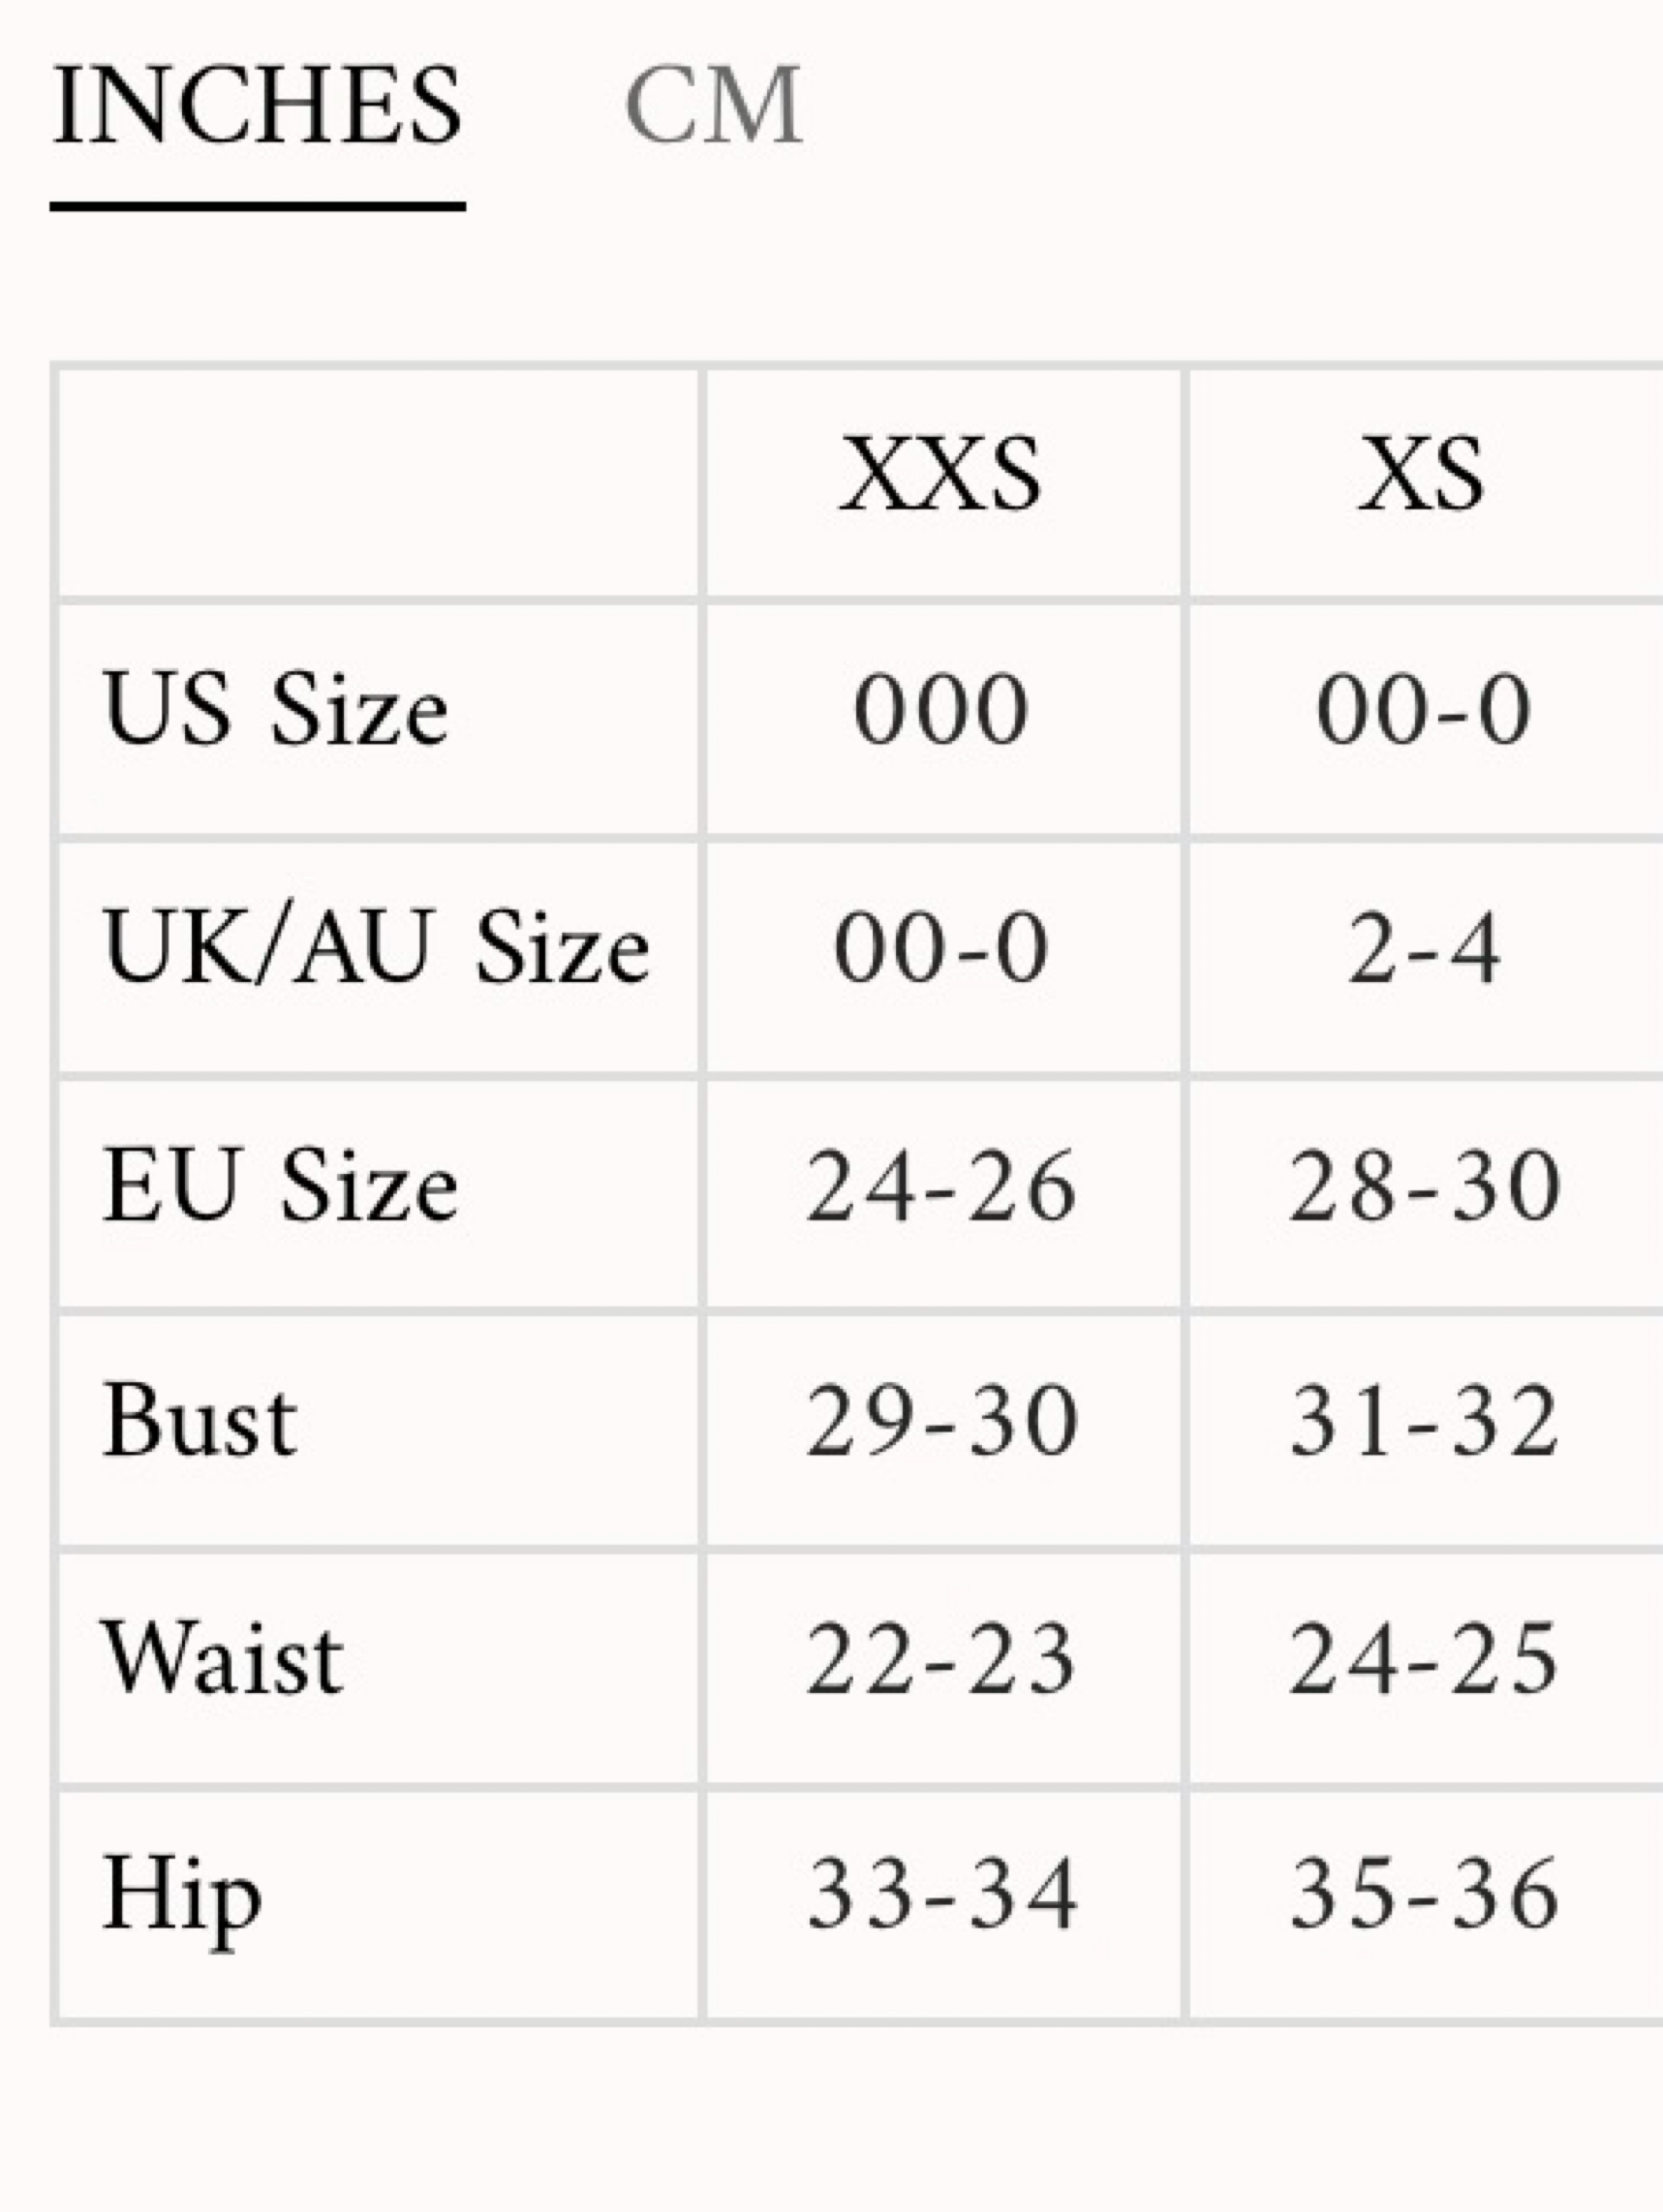Select the UK/AU Size row label
Image resolution: width=1663 pixels, height=2212 pixels.
click(376, 946)
